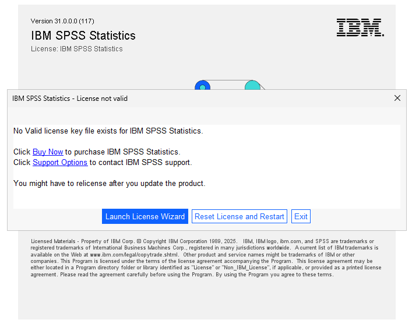
Task: Choose Reset License and Restart
Action: coord(240,216)
